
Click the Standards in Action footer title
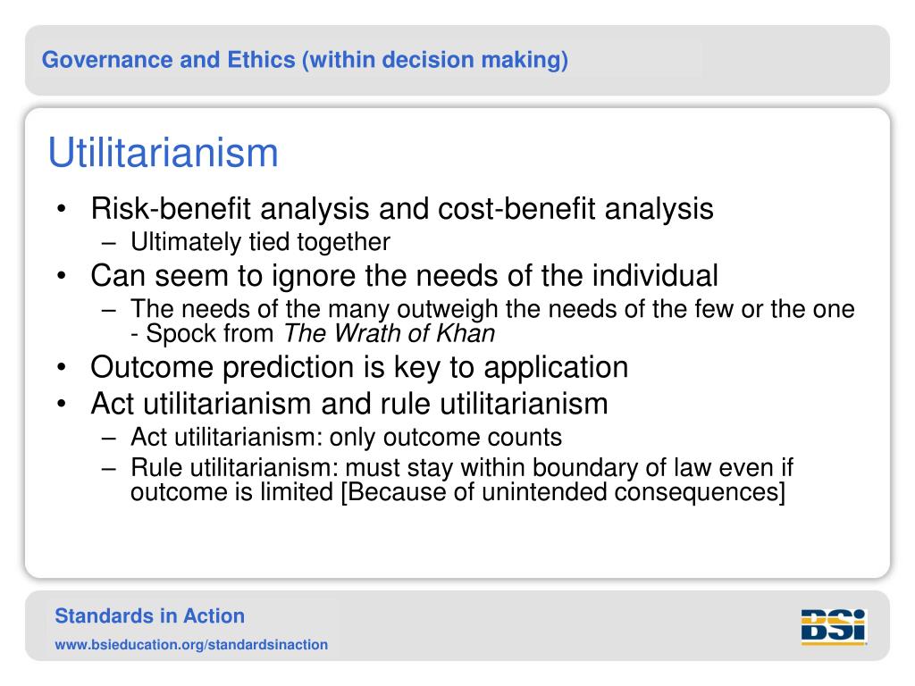[x=149, y=616]
